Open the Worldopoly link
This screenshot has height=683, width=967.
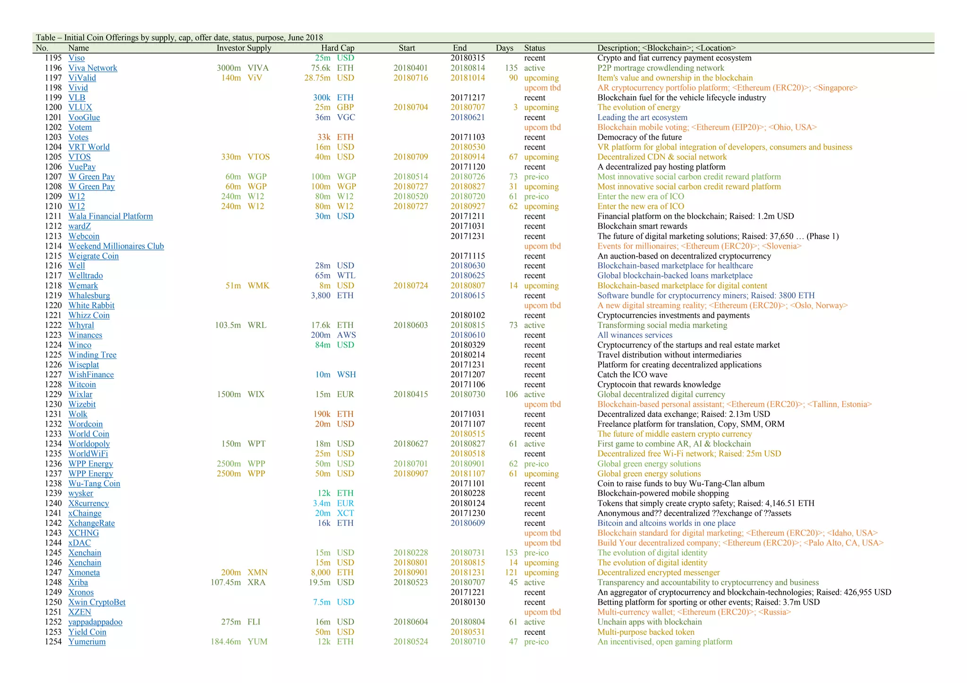[89, 444]
